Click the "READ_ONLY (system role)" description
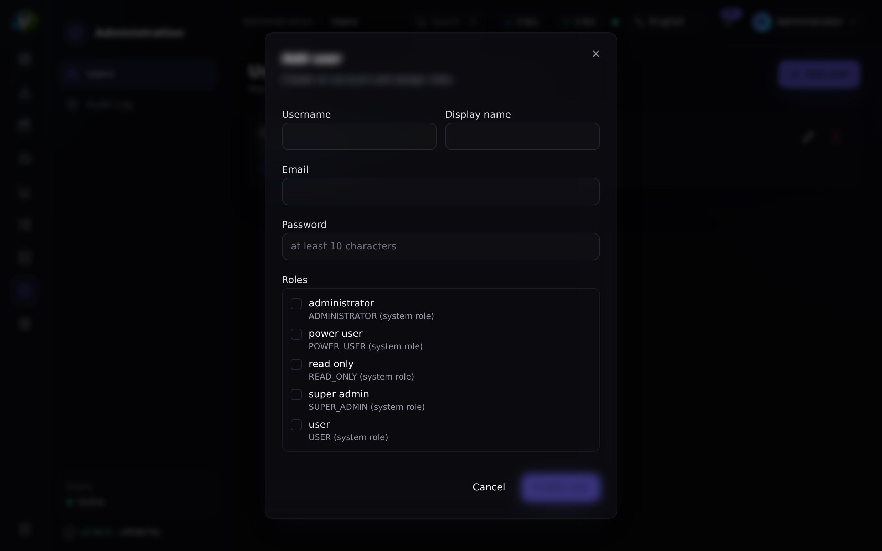The width and height of the screenshot is (882, 551). point(361,376)
